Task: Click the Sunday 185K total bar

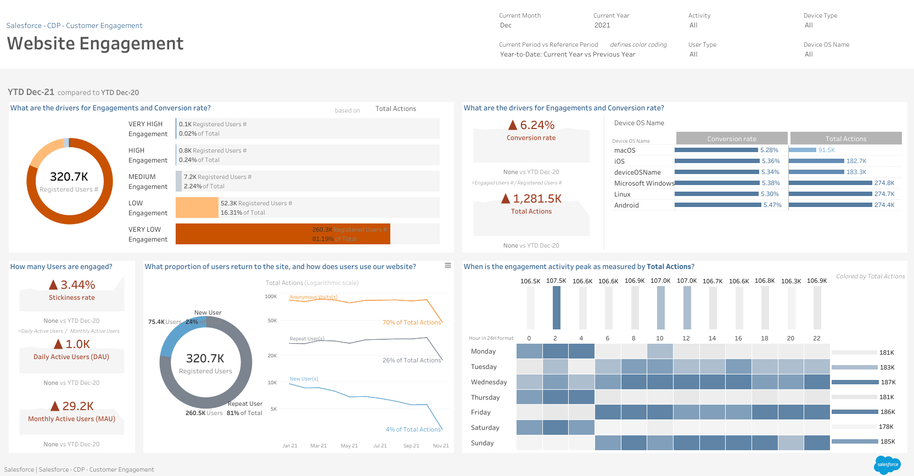Action: (x=855, y=441)
